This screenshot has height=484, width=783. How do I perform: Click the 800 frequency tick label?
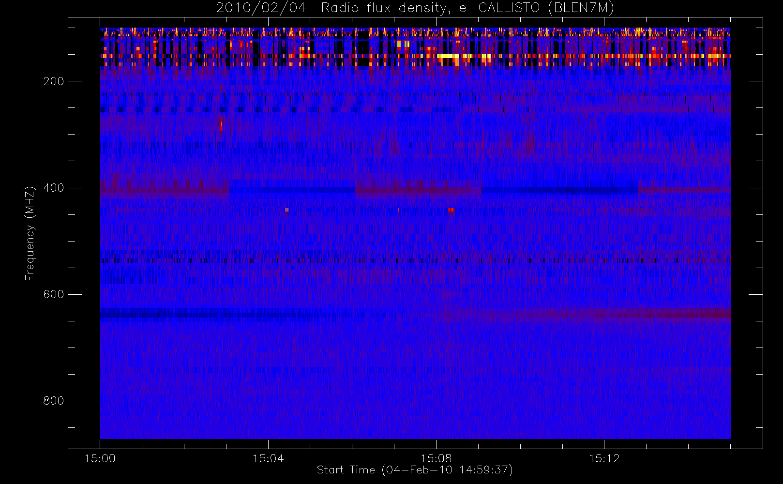click(53, 401)
